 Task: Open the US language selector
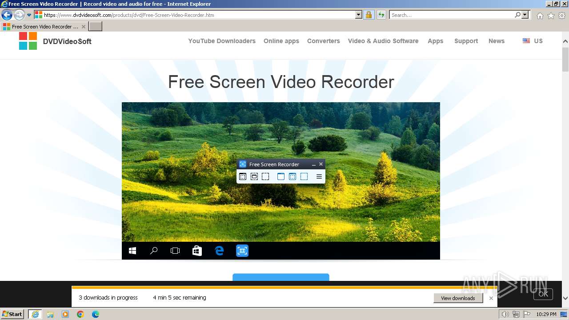[x=533, y=41]
